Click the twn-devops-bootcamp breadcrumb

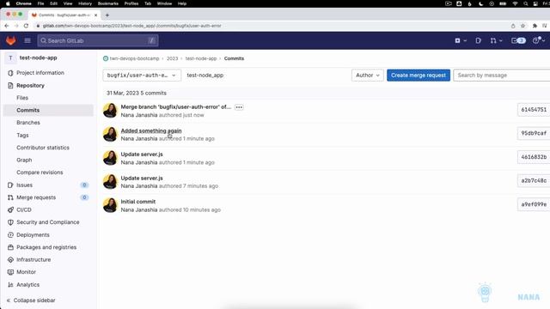(134, 58)
